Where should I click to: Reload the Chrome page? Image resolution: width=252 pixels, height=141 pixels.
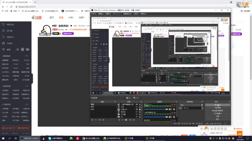click(x=11, y=7)
